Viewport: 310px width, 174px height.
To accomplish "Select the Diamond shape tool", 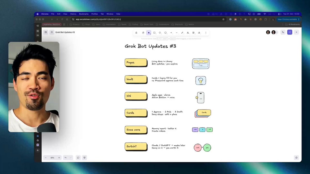I will (x=160, y=33).
